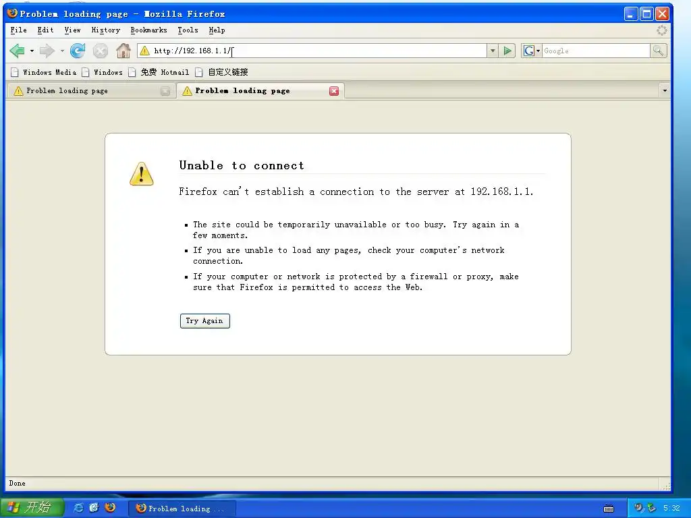Click the network system tray icon
691x518 pixels.
(651, 508)
